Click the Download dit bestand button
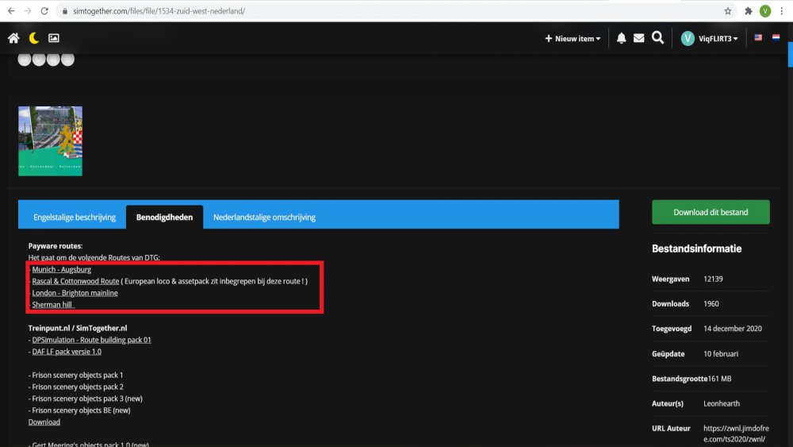 [711, 212]
